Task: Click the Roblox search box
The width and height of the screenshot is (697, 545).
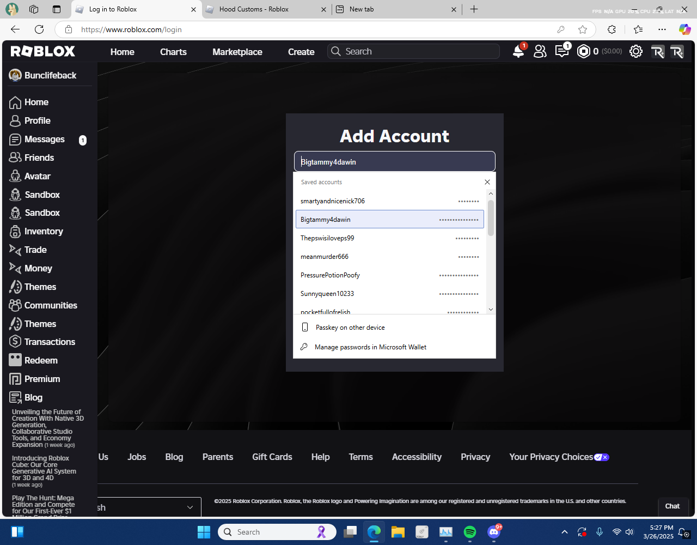Action: pos(414,51)
